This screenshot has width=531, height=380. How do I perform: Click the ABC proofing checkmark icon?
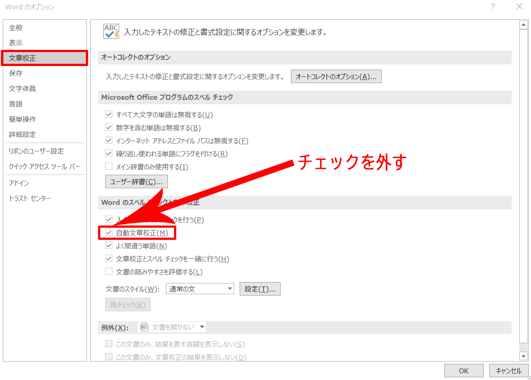coord(111,32)
